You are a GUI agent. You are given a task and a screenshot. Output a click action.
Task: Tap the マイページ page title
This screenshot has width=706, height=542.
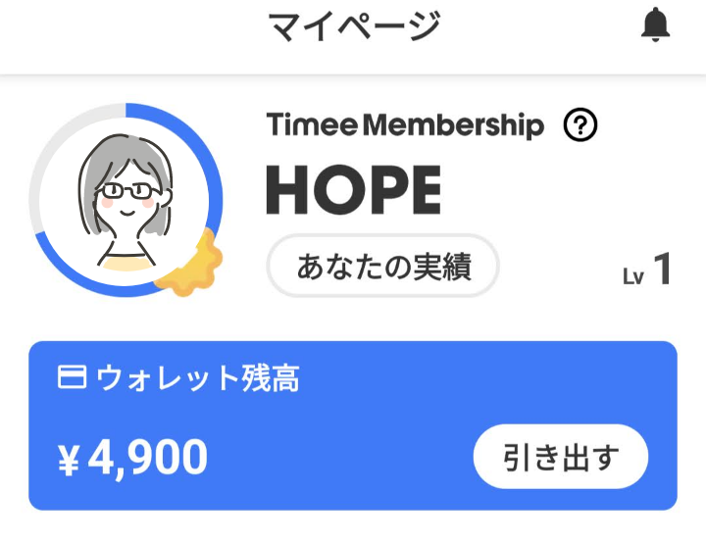(354, 26)
